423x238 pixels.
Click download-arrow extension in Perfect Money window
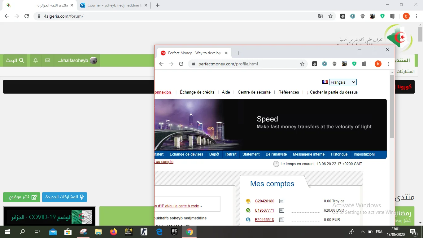[x=315, y=64]
